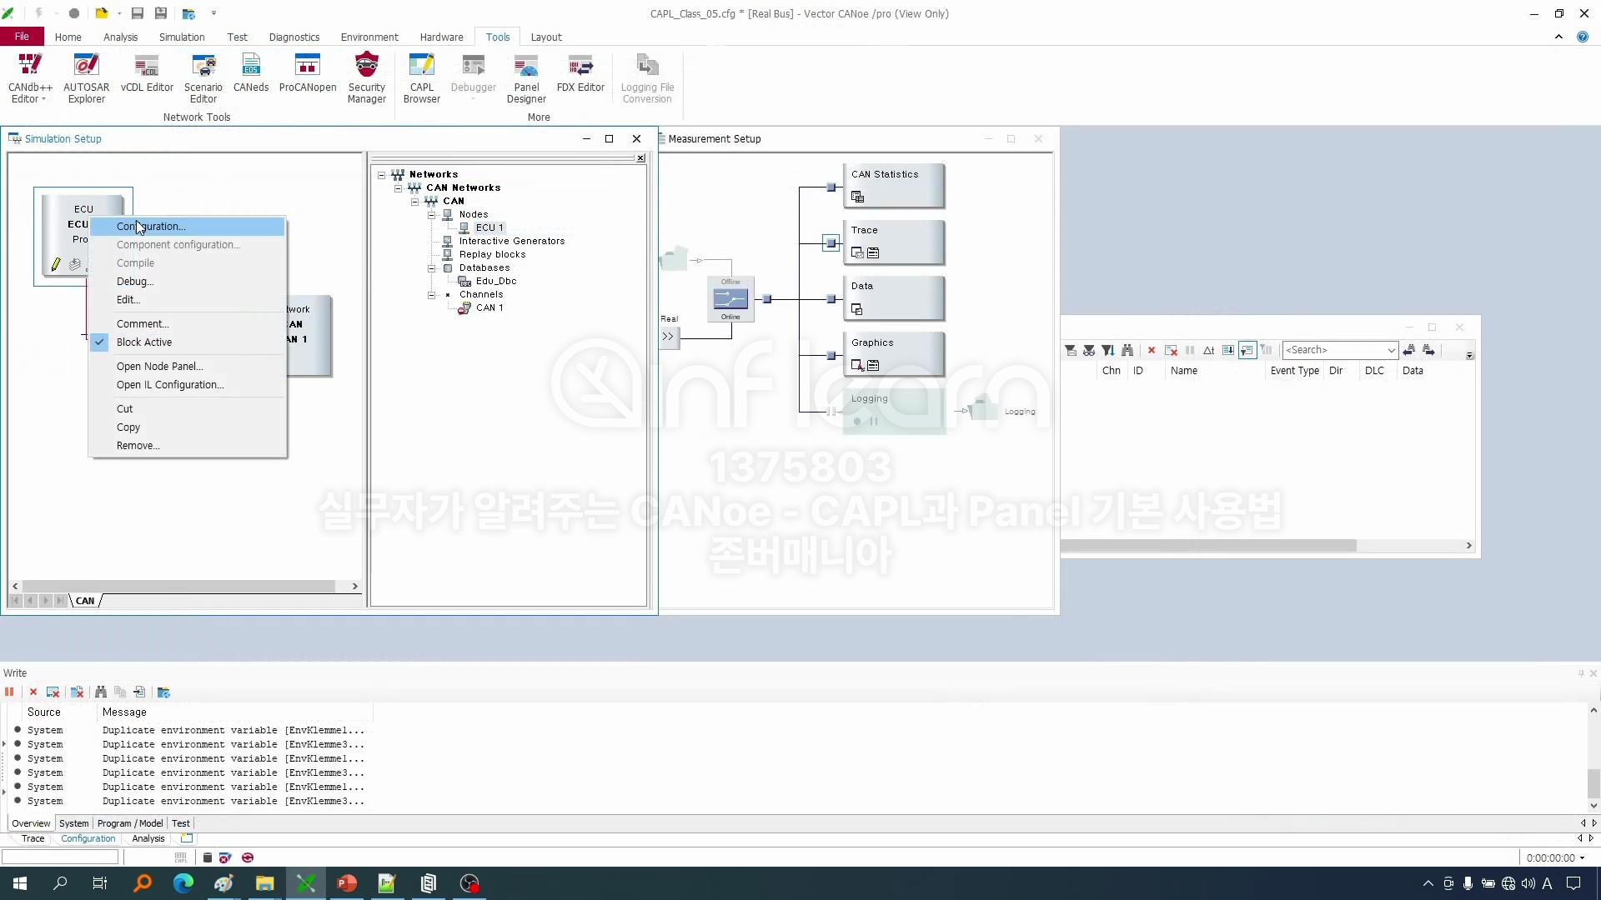Viewport: 1601px width, 900px height.
Task: Collapse the Nodes tree branch
Action: pos(432,215)
